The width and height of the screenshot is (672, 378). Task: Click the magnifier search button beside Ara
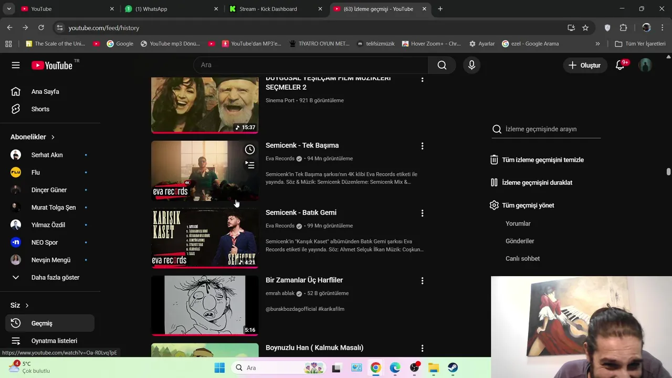pos(442,65)
